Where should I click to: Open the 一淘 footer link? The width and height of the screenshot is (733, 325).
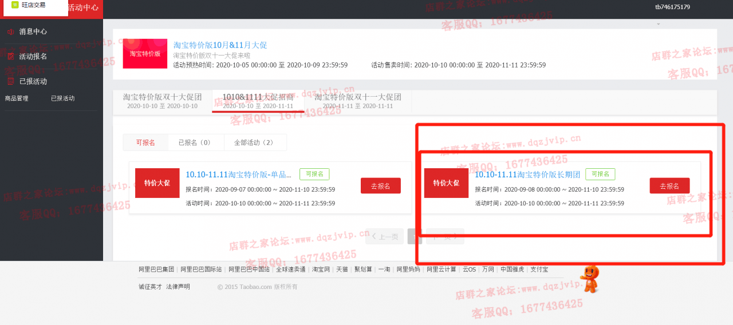[384, 269]
